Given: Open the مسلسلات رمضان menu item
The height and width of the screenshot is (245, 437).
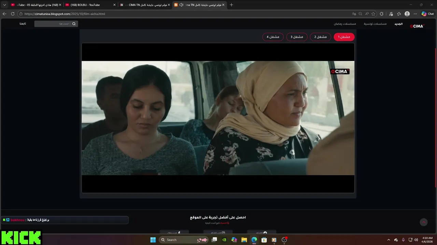Looking at the screenshot, I should [x=345, y=24].
